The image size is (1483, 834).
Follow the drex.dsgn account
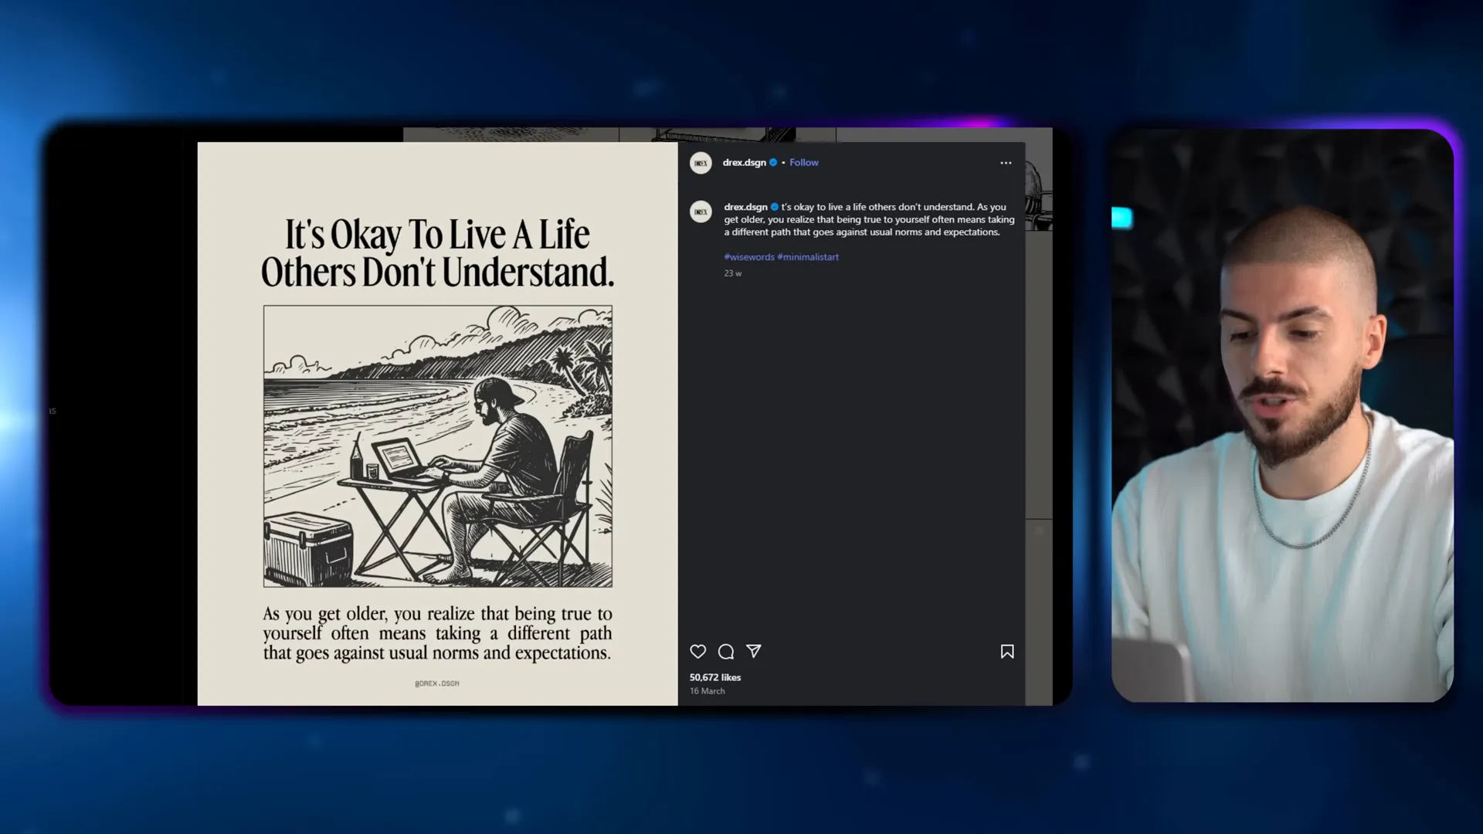(x=803, y=163)
